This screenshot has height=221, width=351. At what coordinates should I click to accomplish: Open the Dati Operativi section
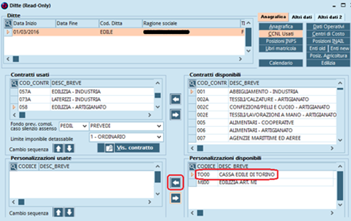[328, 27]
